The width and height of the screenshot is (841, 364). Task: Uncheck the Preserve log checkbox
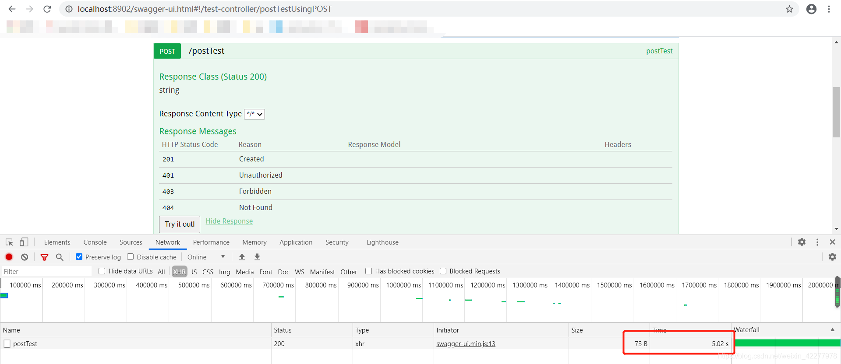[x=79, y=257]
